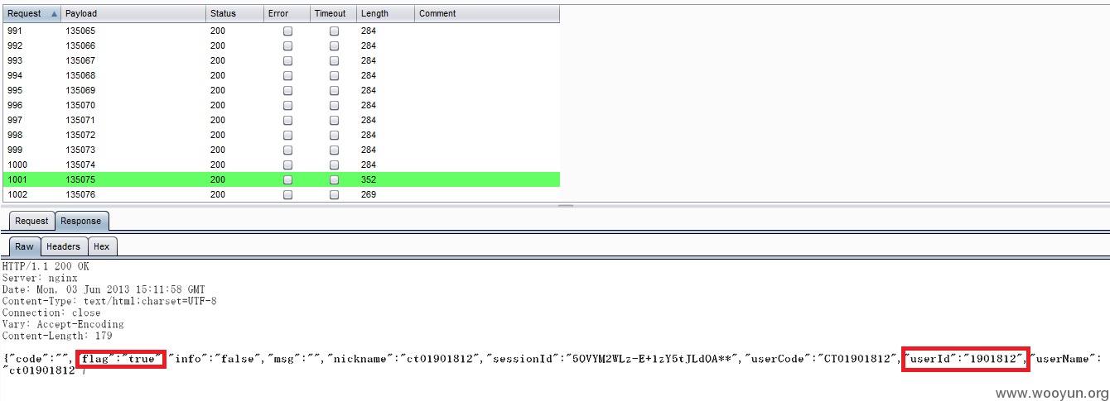The height and width of the screenshot is (401, 1110).
Task: Select payload 135066 row
Action: 281,45
